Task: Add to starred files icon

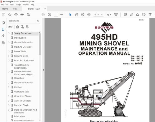Action: (10, 15)
